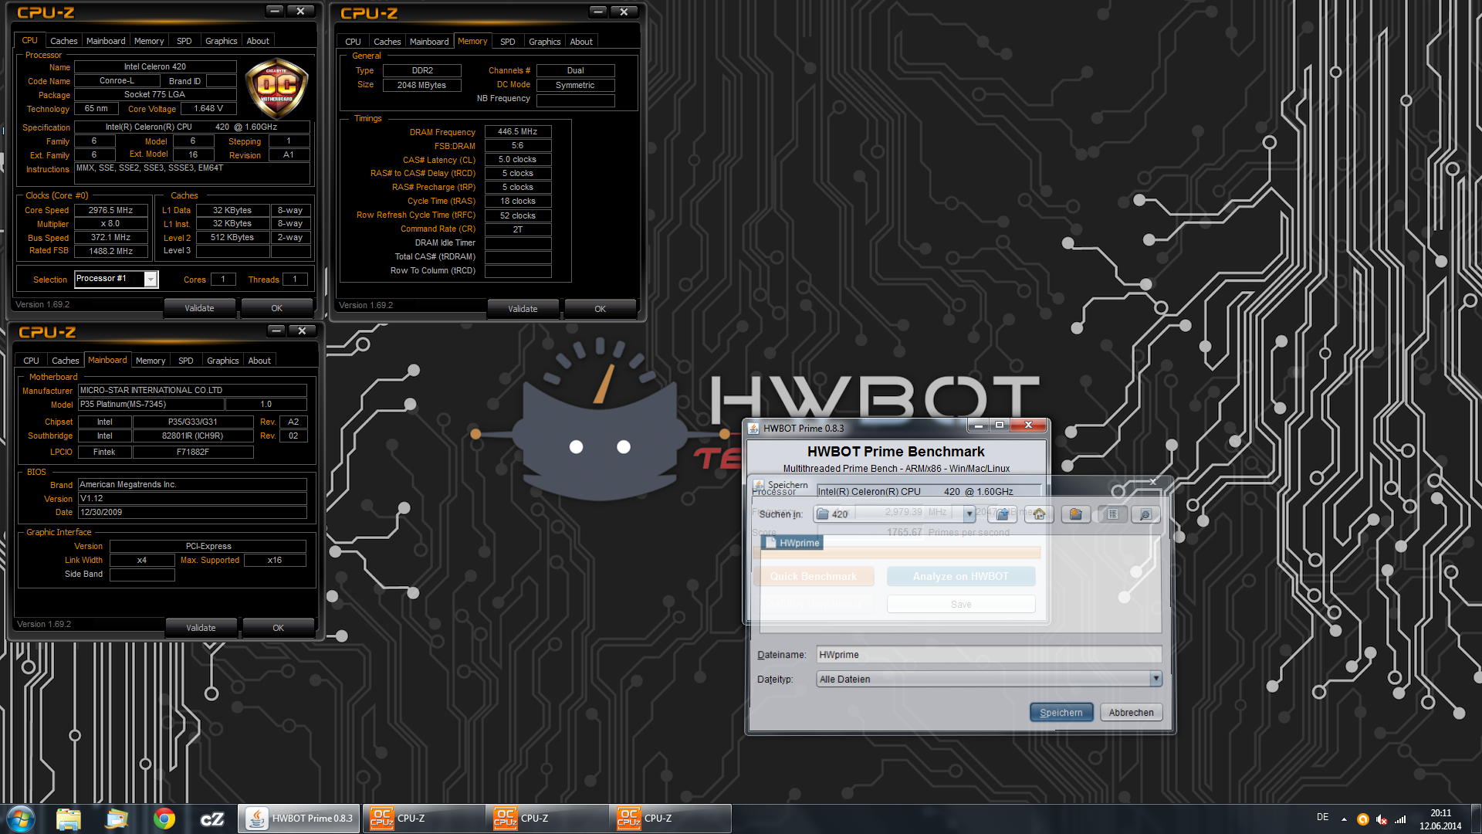Open Graphics tab in the CPU-Z Mainboard-info window

coord(223,361)
